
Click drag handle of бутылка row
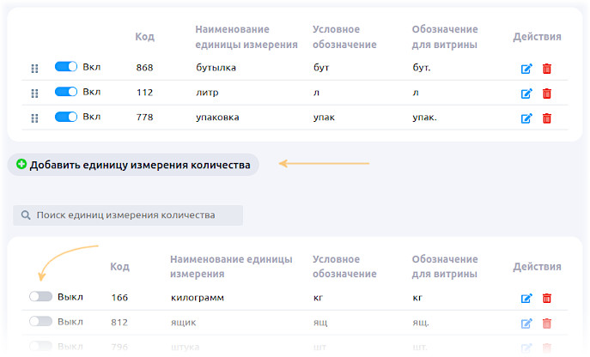35,69
